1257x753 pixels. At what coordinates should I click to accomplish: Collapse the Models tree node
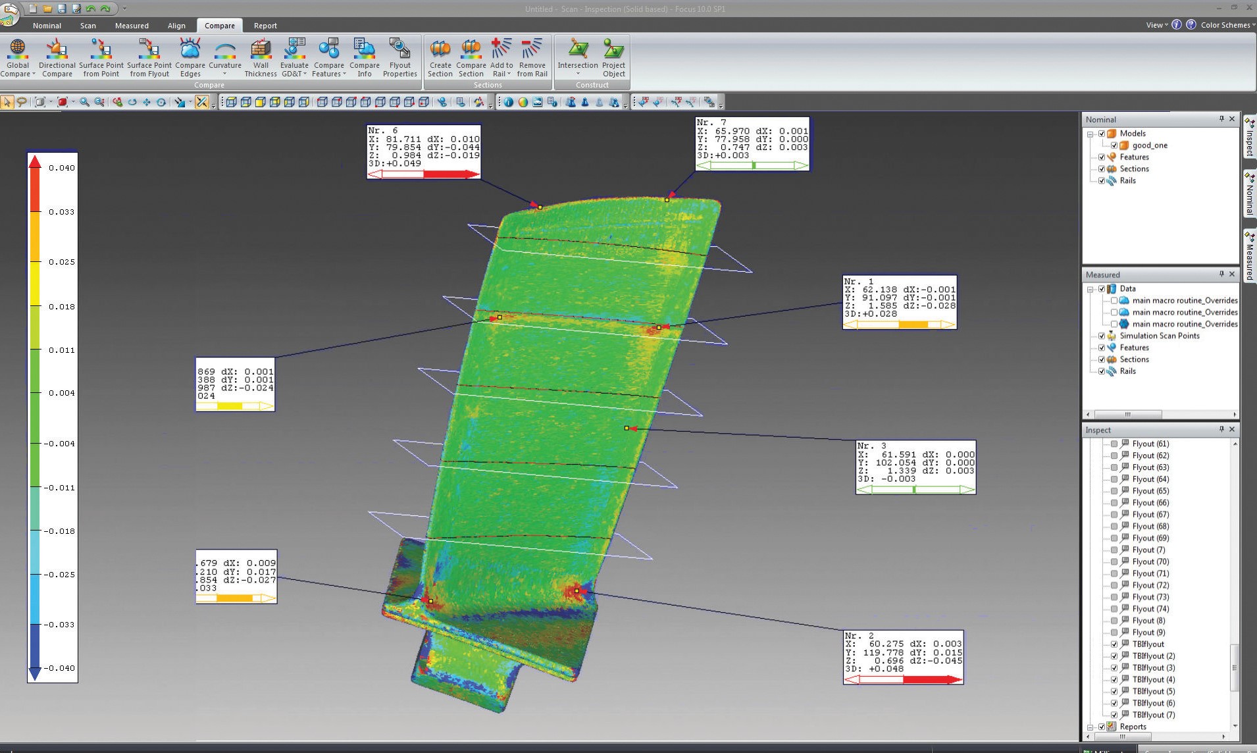(1090, 134)
